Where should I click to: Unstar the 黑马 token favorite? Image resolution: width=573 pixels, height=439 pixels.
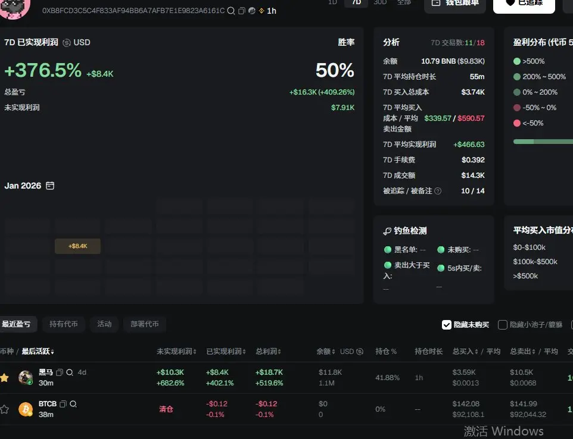[x=4, y=378]
